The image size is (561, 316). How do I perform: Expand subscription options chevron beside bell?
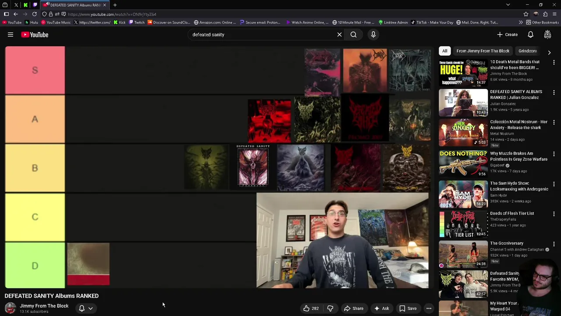(x=90, y=309)
